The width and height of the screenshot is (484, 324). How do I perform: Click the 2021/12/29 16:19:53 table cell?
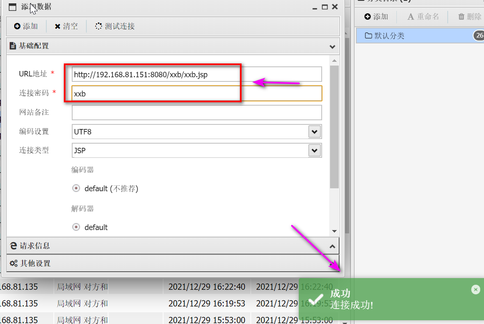207,303
